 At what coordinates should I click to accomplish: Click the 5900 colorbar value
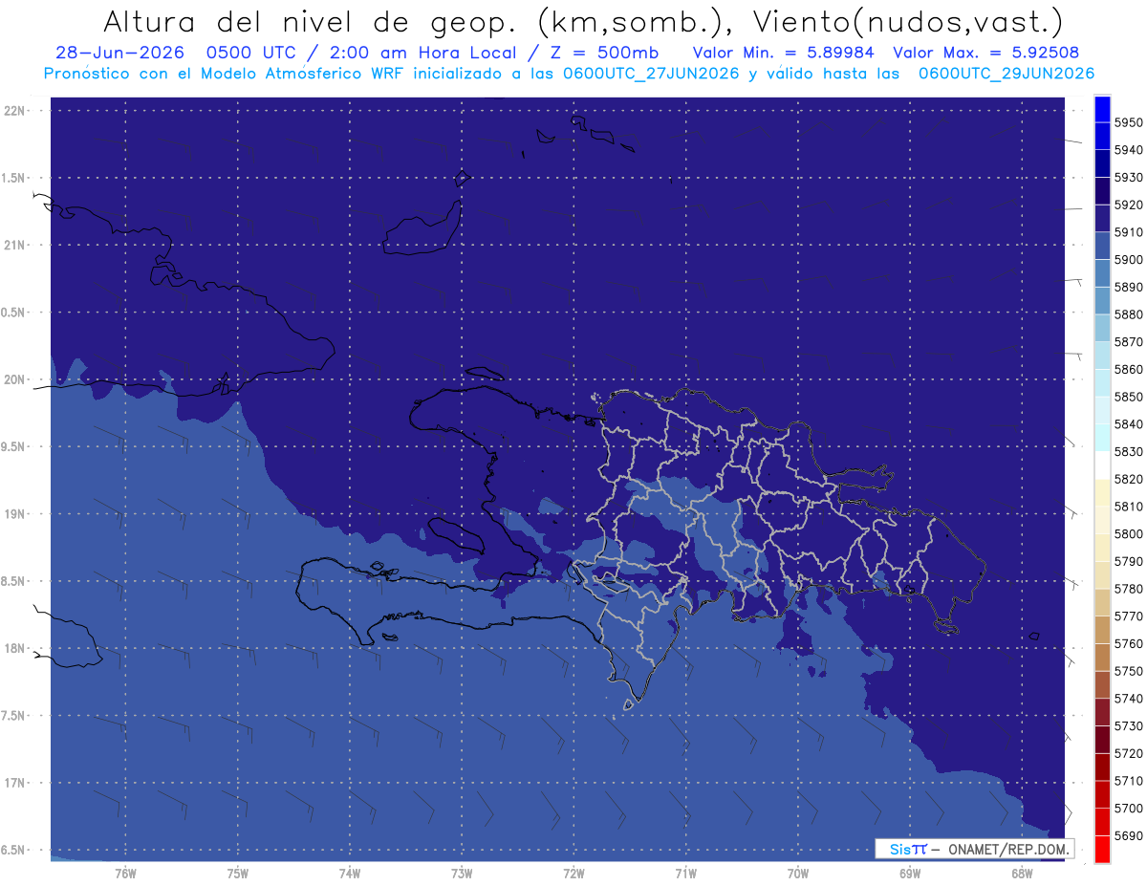coord(1128,259)
